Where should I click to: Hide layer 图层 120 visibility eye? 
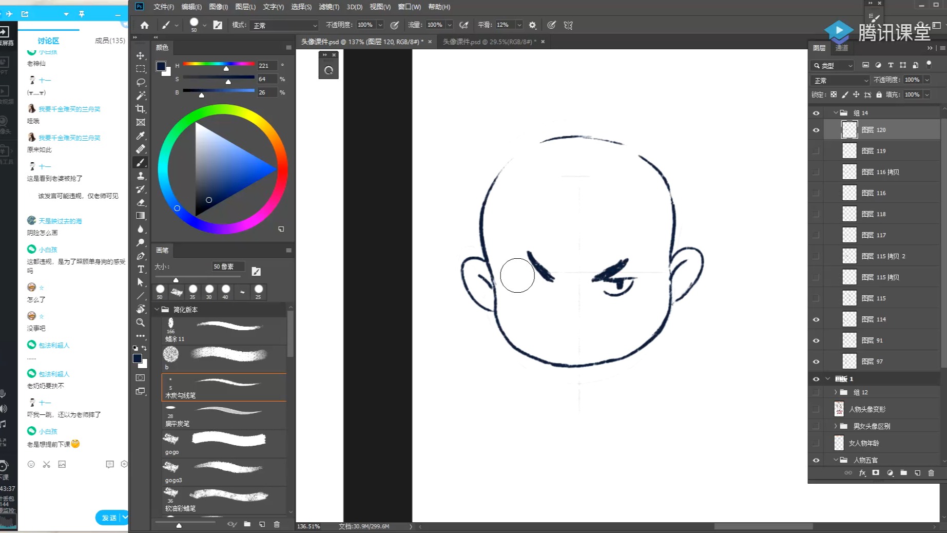coord(816,130)
